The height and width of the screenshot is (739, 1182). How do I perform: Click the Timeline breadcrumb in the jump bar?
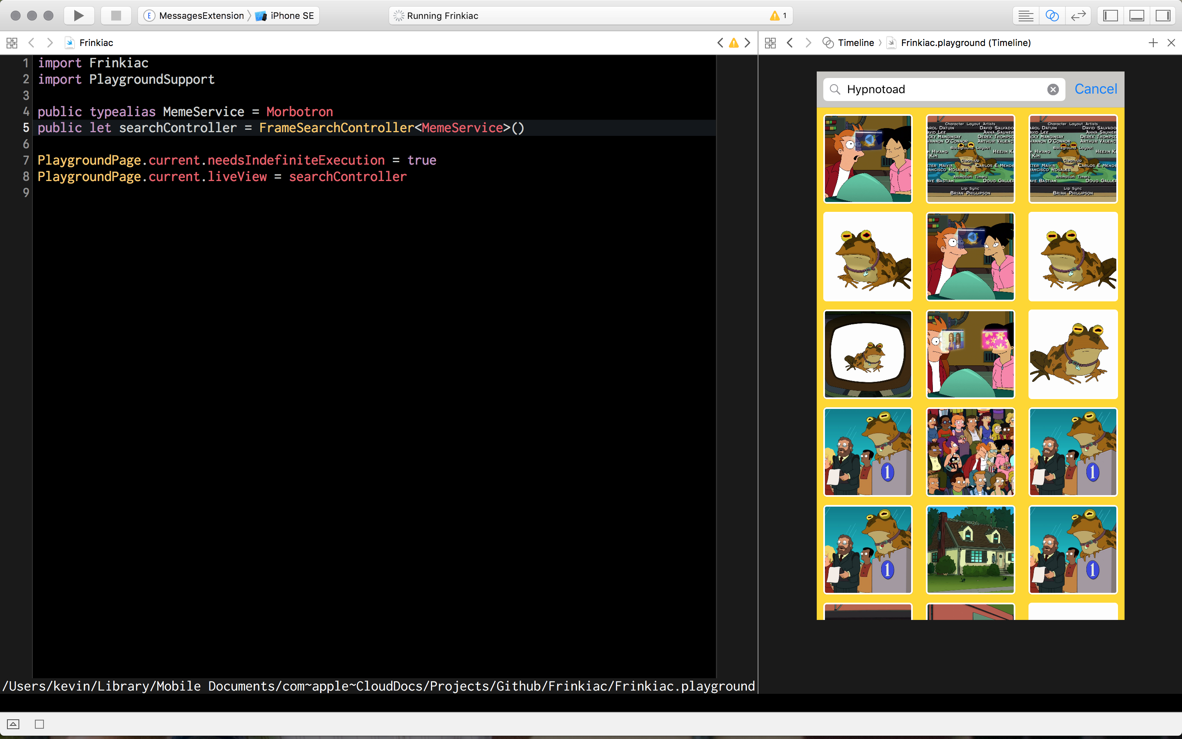(x=855, y=43)
